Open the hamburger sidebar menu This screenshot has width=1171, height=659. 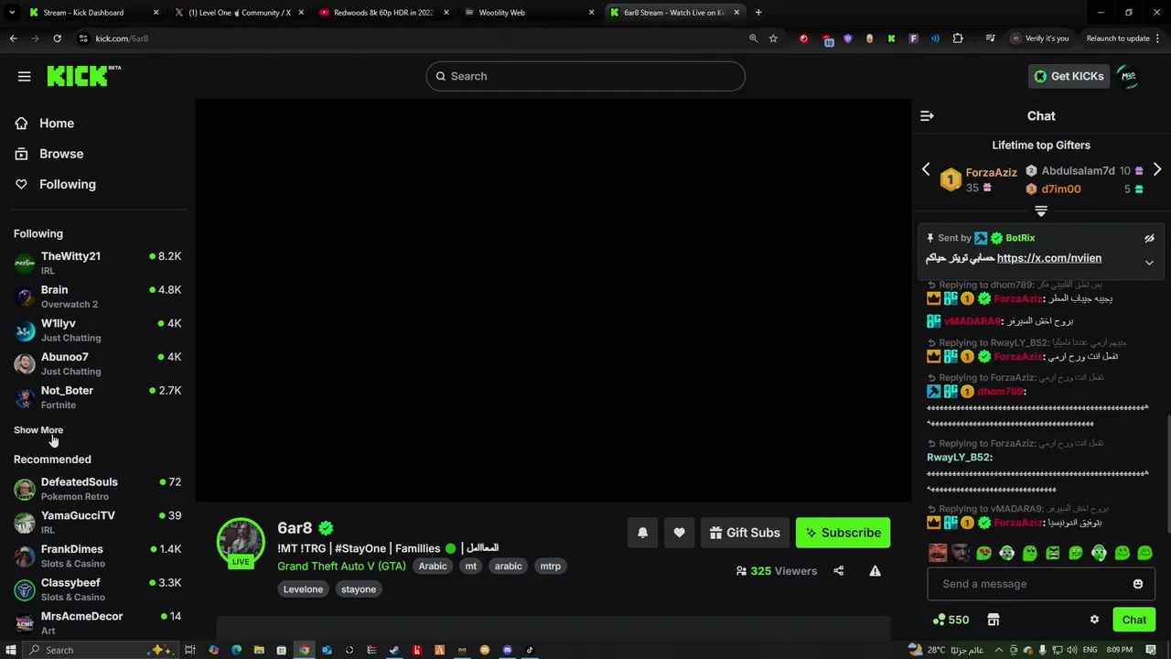pyautogui.click(x=24, y=76)
